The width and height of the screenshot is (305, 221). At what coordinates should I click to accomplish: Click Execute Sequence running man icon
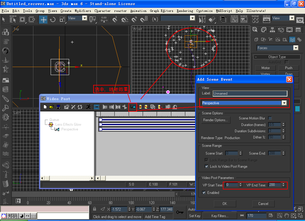click(88, 107)
